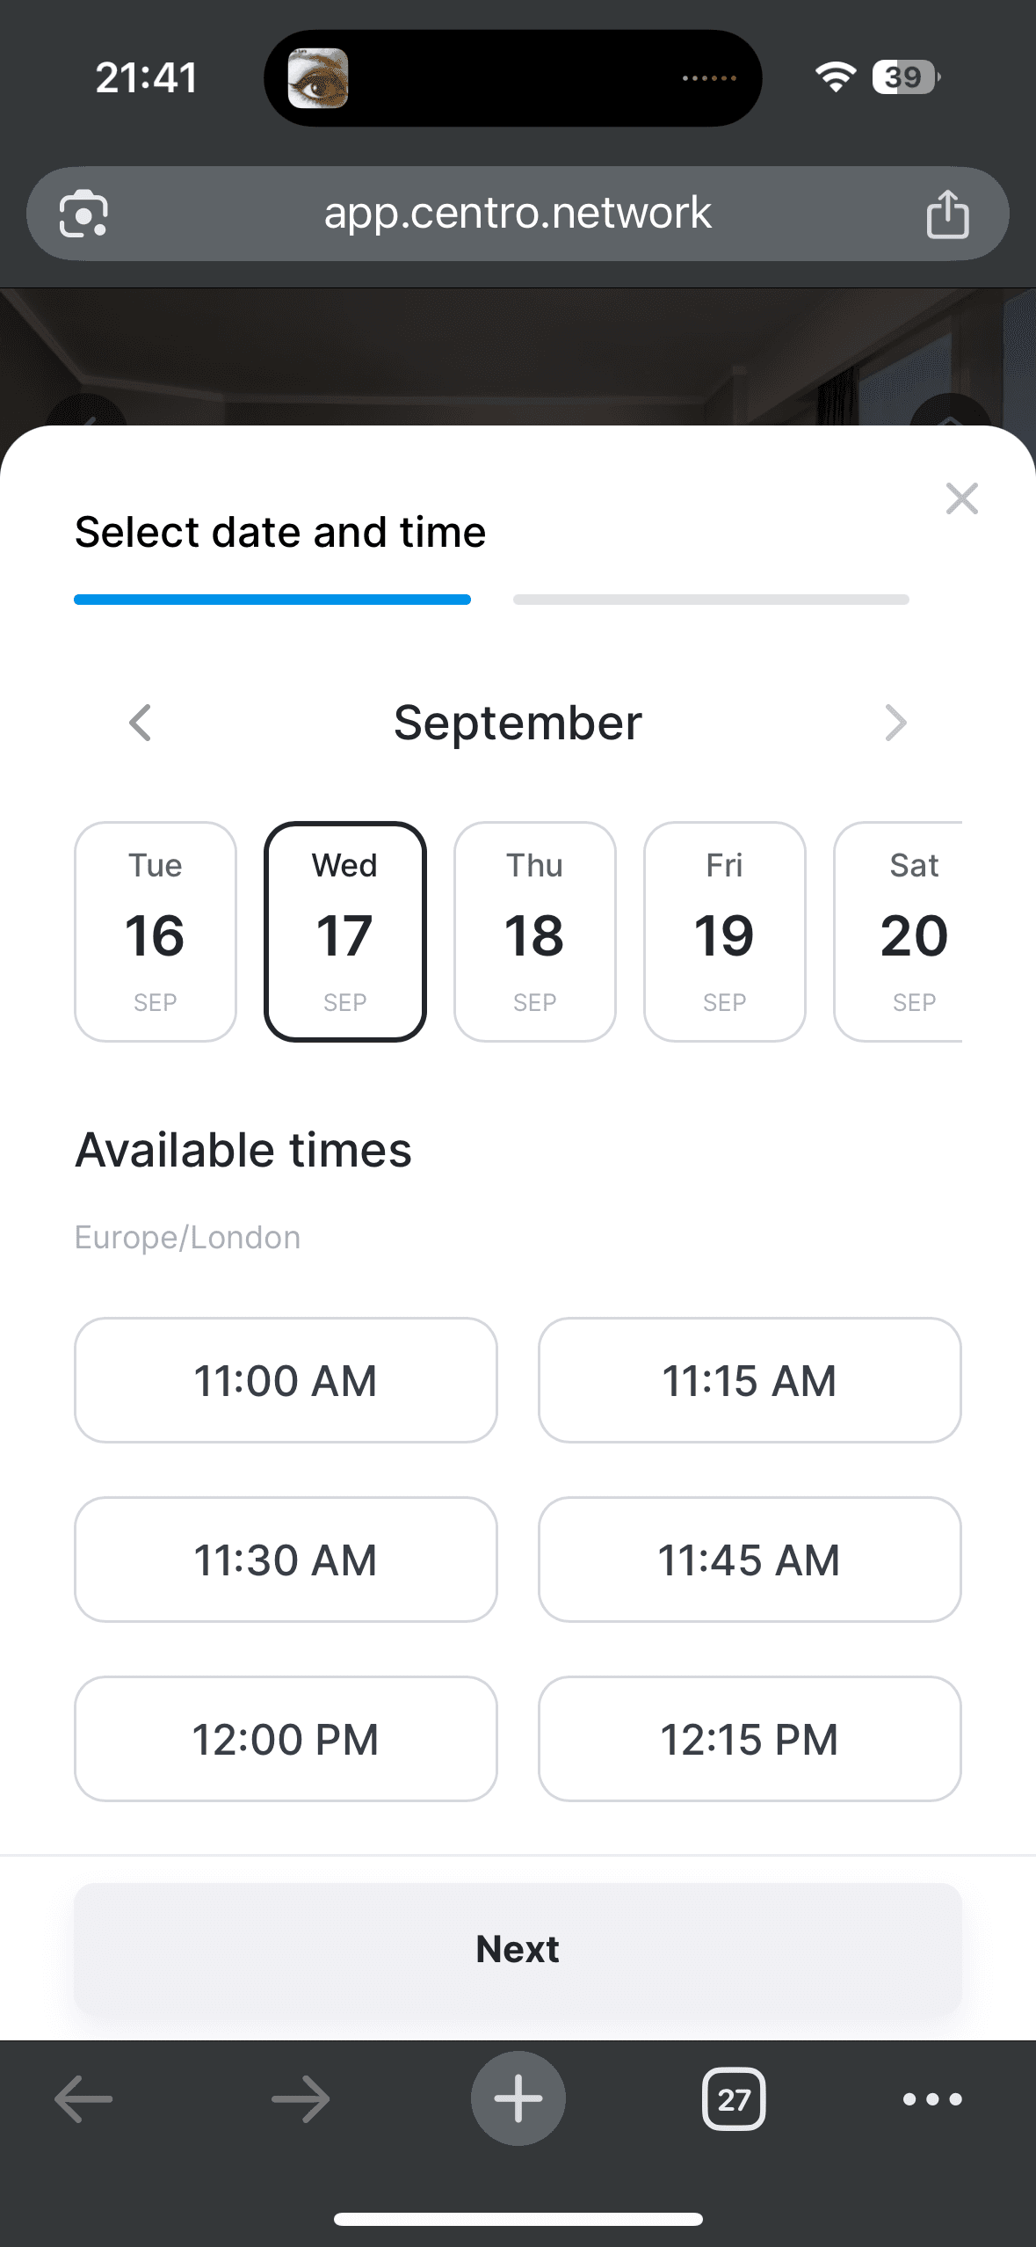Viewport: 1036px width, 2247px height.
Task: Advance to next month with right chevron
Action: [895, 723]
